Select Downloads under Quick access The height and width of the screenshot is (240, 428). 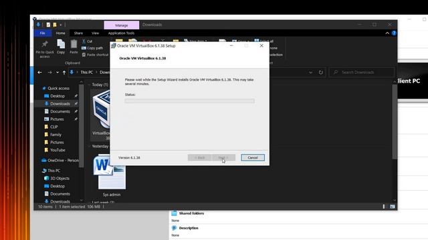pyautogui.click(x=60, y=104)
